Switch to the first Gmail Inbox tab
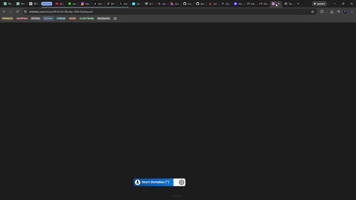Screen dimensions: 356x200 [250, 4]
